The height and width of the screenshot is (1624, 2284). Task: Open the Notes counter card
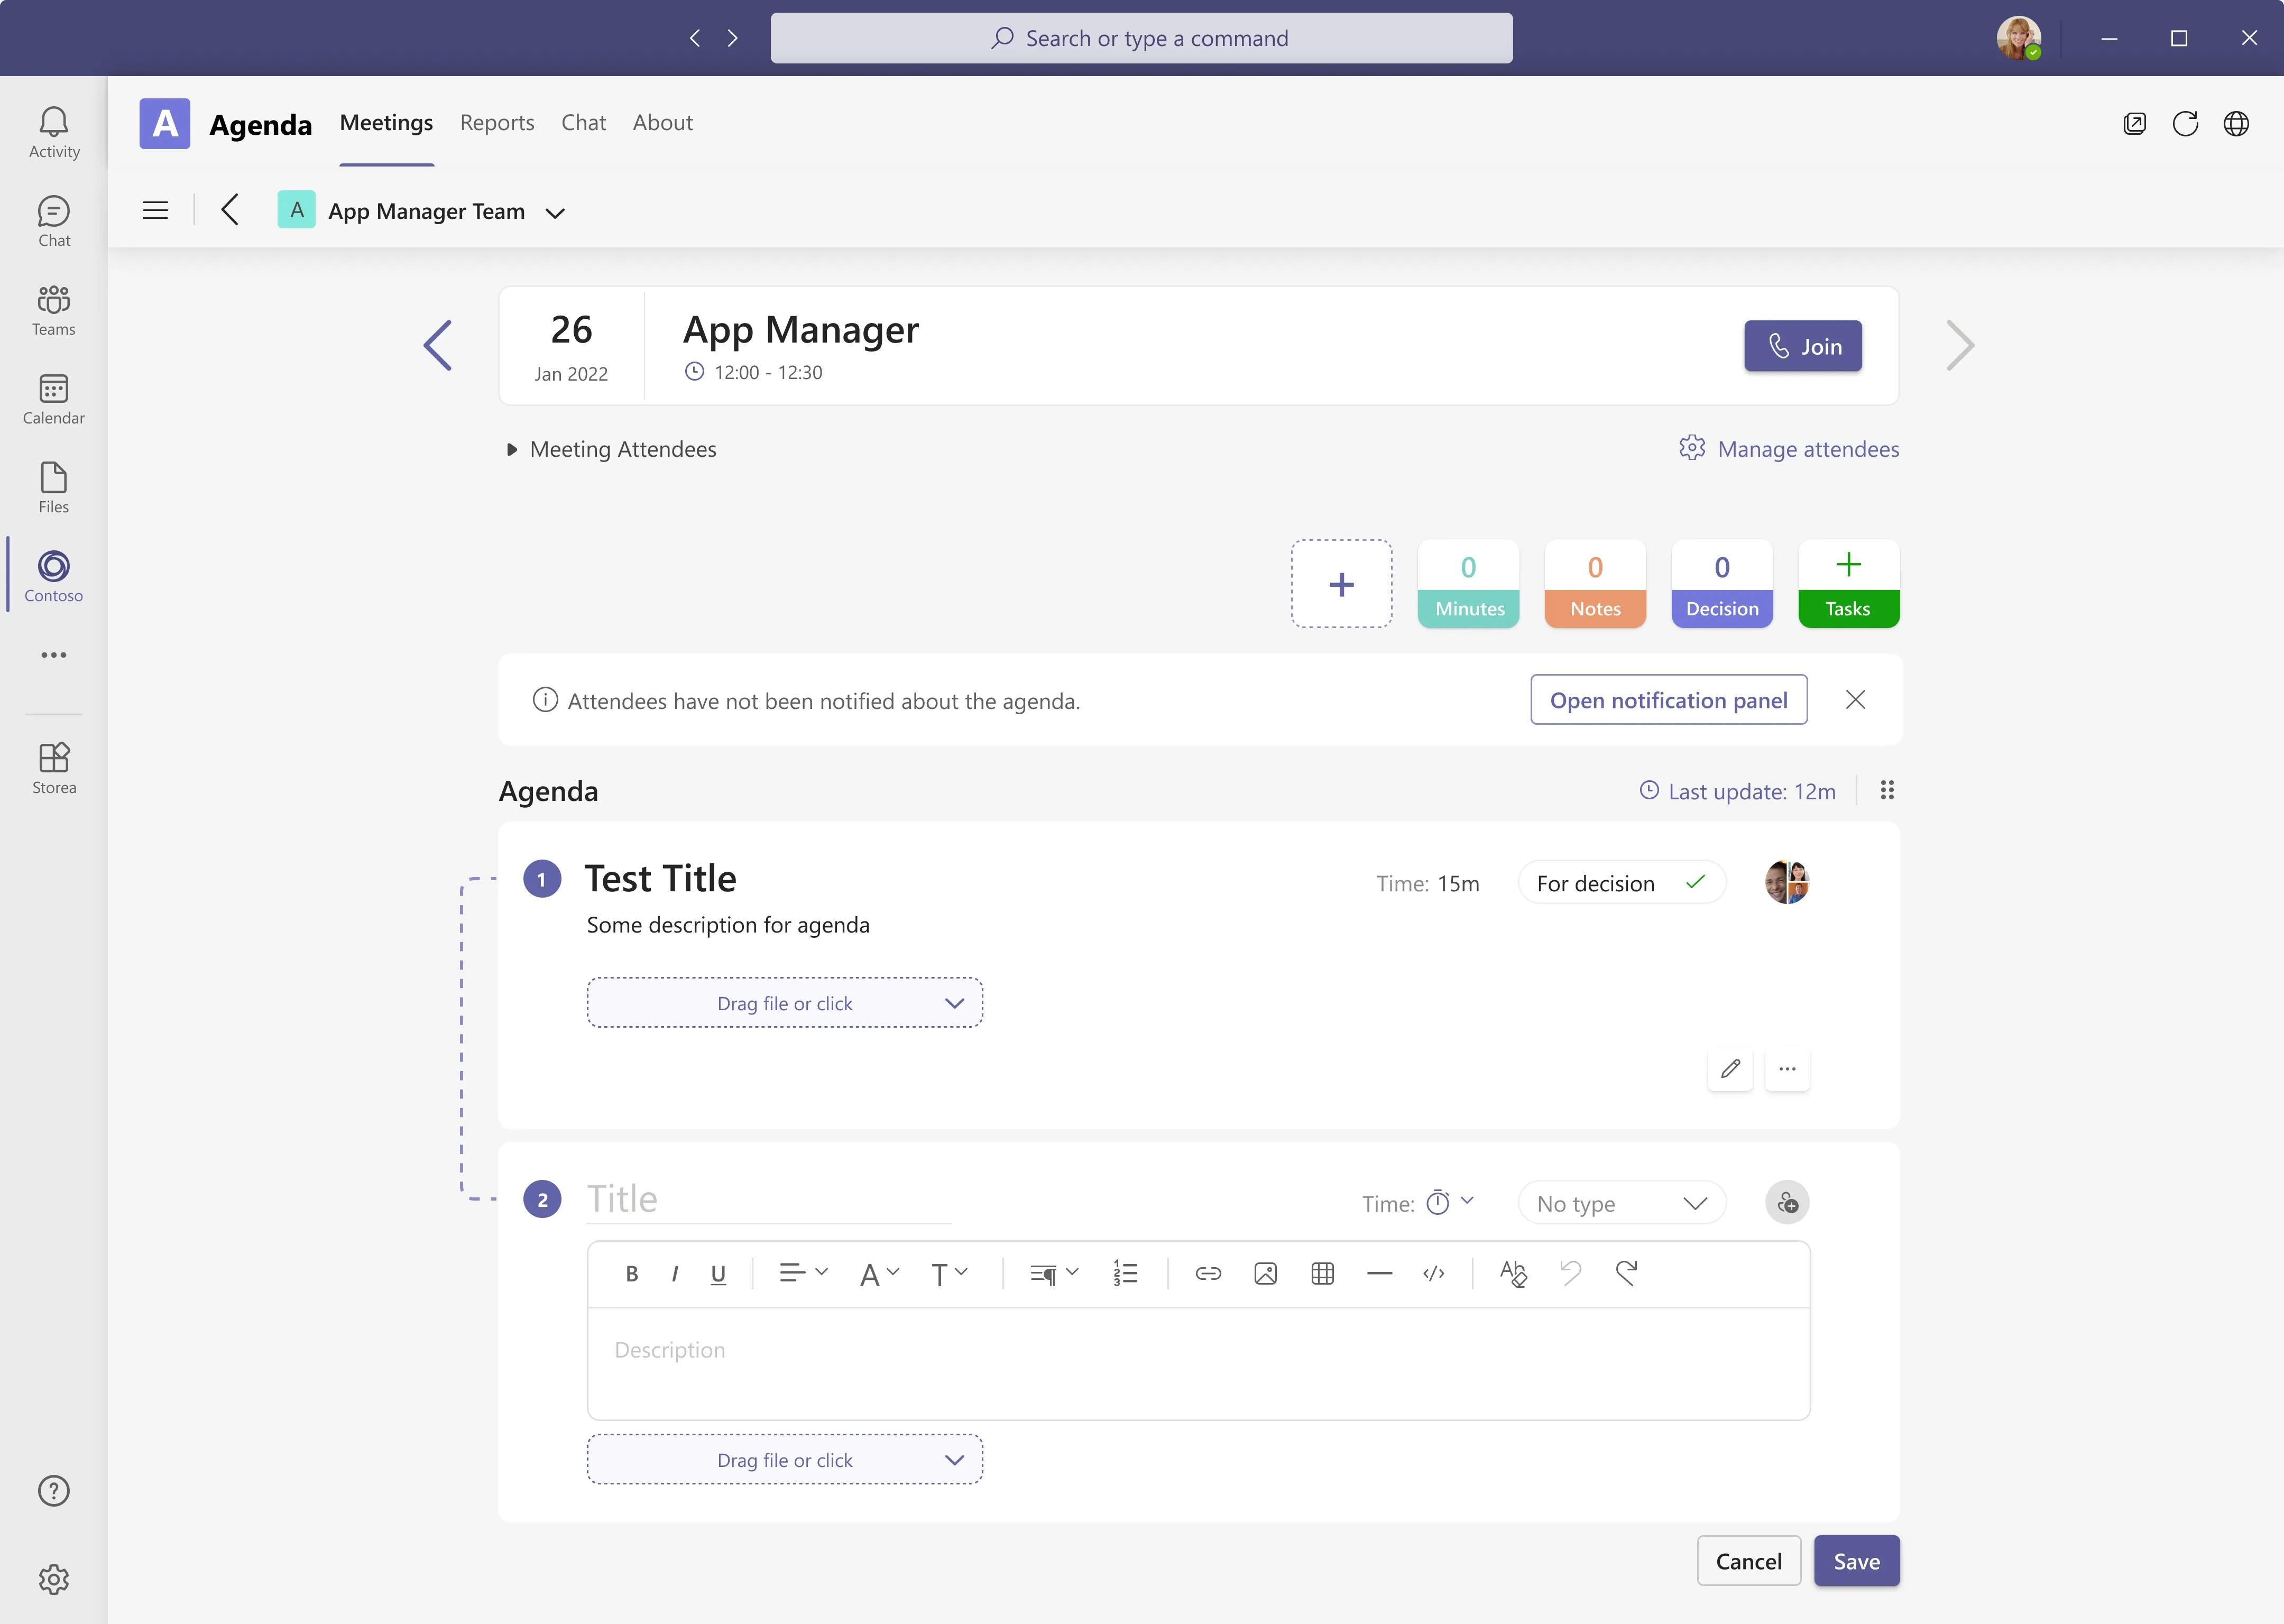1595,584
